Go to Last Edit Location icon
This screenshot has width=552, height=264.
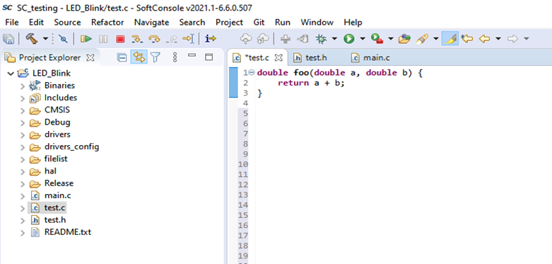tap(466, 39)
